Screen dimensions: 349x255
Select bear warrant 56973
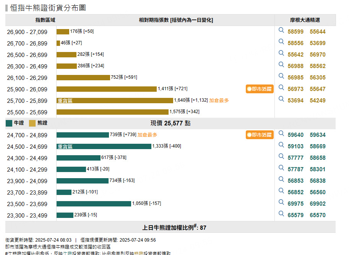click(x=295, y=89)
